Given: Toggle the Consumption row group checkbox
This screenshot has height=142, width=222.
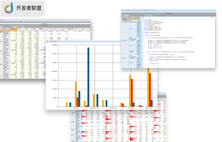Looking at the screenshot, I should (x=122, y=22).
